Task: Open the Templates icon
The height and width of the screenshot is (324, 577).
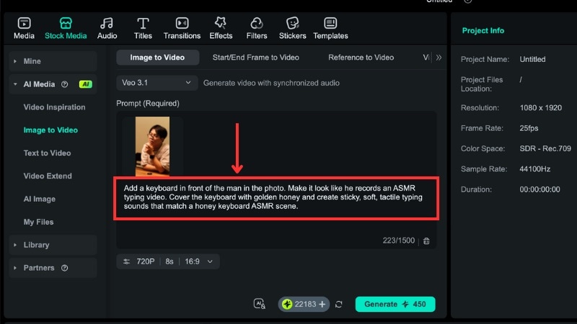Action: point(330,23)
